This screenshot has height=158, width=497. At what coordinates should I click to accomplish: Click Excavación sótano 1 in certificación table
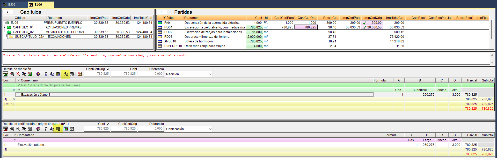click(32, 145)
